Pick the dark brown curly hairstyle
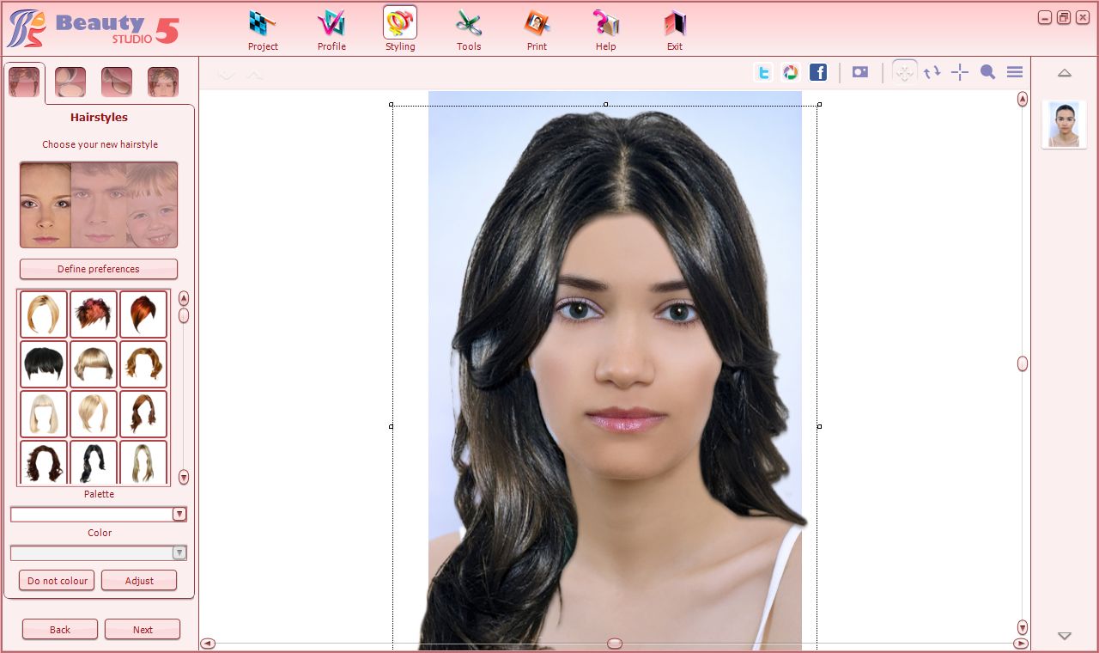 point(44,463)
